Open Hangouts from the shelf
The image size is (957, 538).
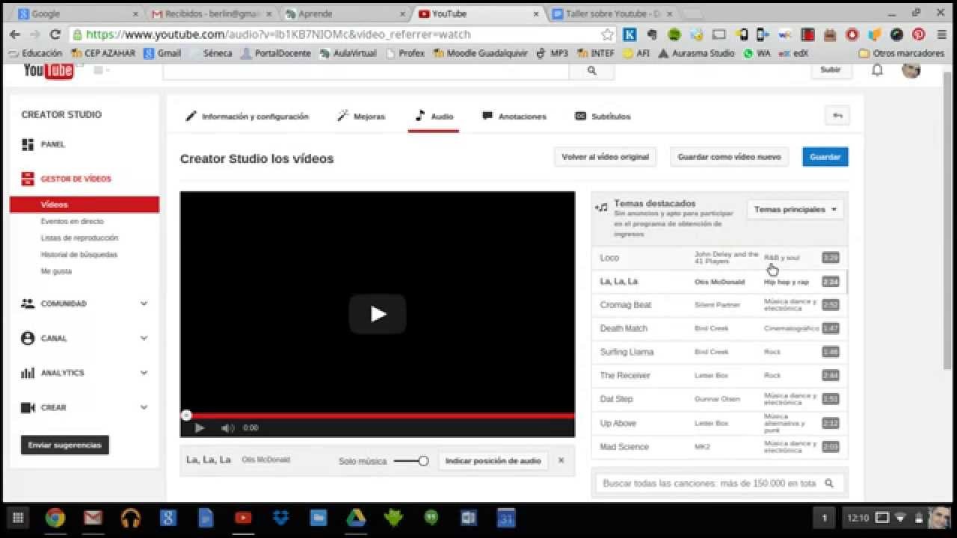click(431, 518)
